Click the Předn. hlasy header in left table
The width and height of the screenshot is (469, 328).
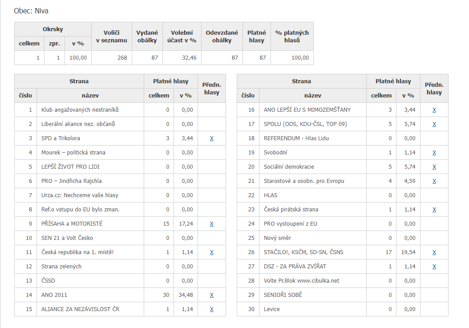tap(212, 89)
